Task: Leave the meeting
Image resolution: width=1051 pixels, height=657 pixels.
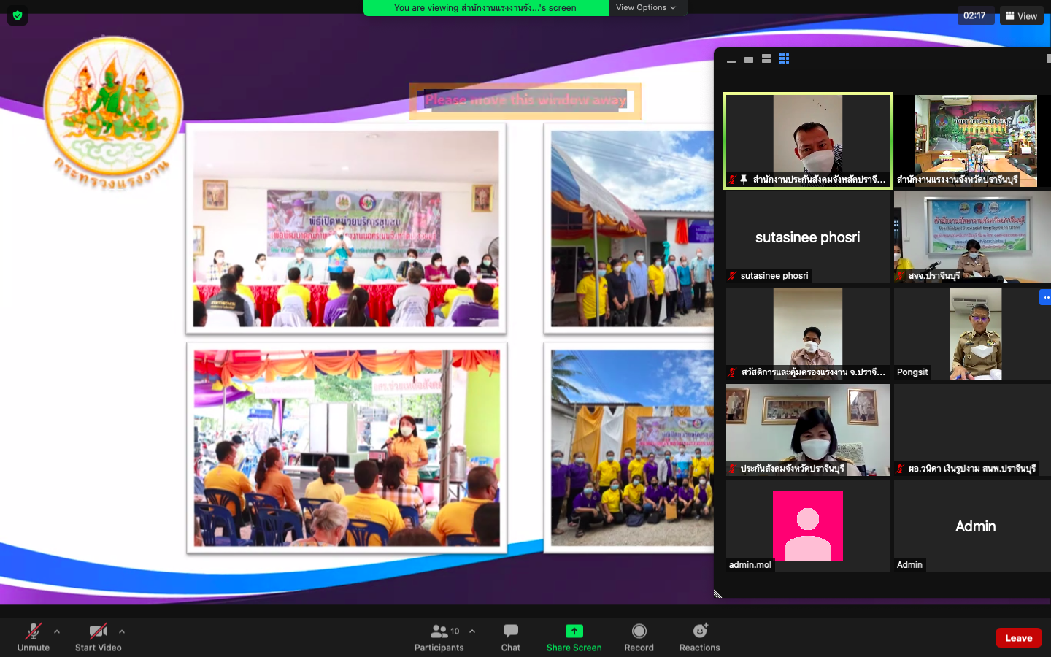Action: tap(1018, 638)
